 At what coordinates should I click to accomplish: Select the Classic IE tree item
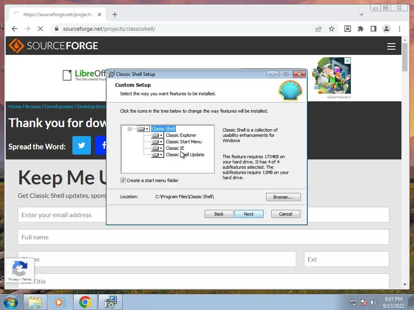click(x=175, y=148)
